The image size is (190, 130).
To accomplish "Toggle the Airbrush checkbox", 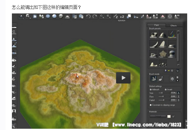I will click(x=151, y=89).
